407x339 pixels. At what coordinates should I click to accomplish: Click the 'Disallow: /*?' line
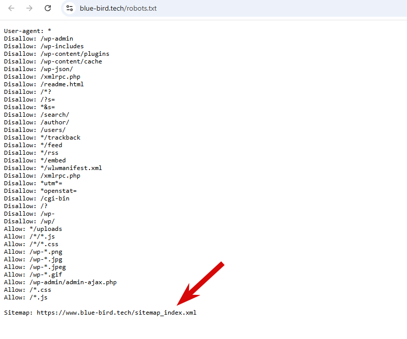pos(27,92)
